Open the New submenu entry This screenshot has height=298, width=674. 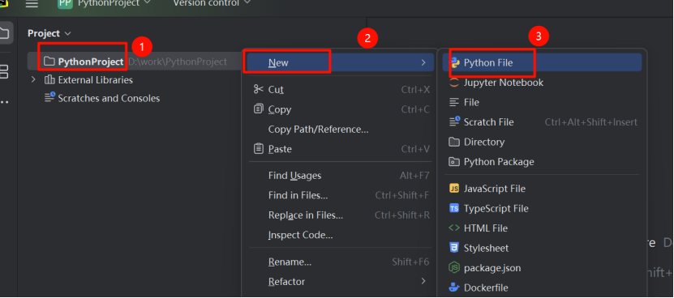341,62
